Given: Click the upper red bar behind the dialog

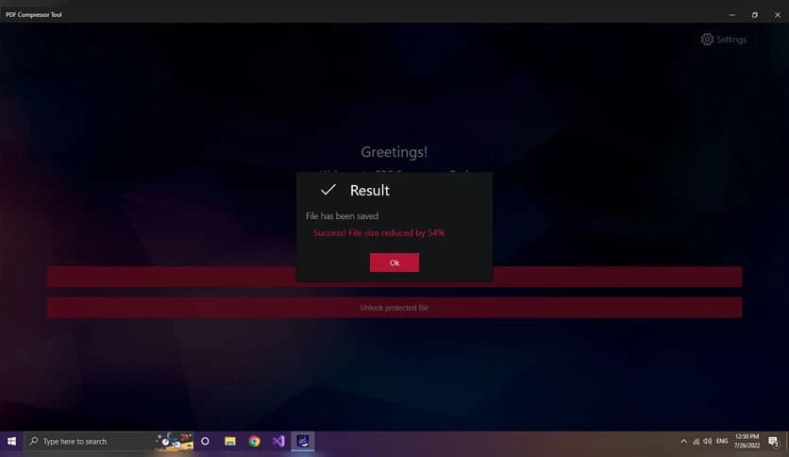Looking at the screenshot, I should (394, 277).
